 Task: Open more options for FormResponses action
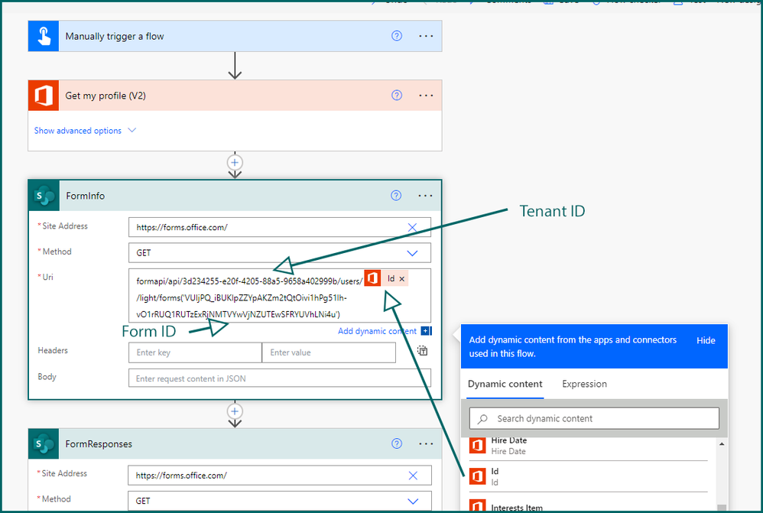(x=426, y=444)
